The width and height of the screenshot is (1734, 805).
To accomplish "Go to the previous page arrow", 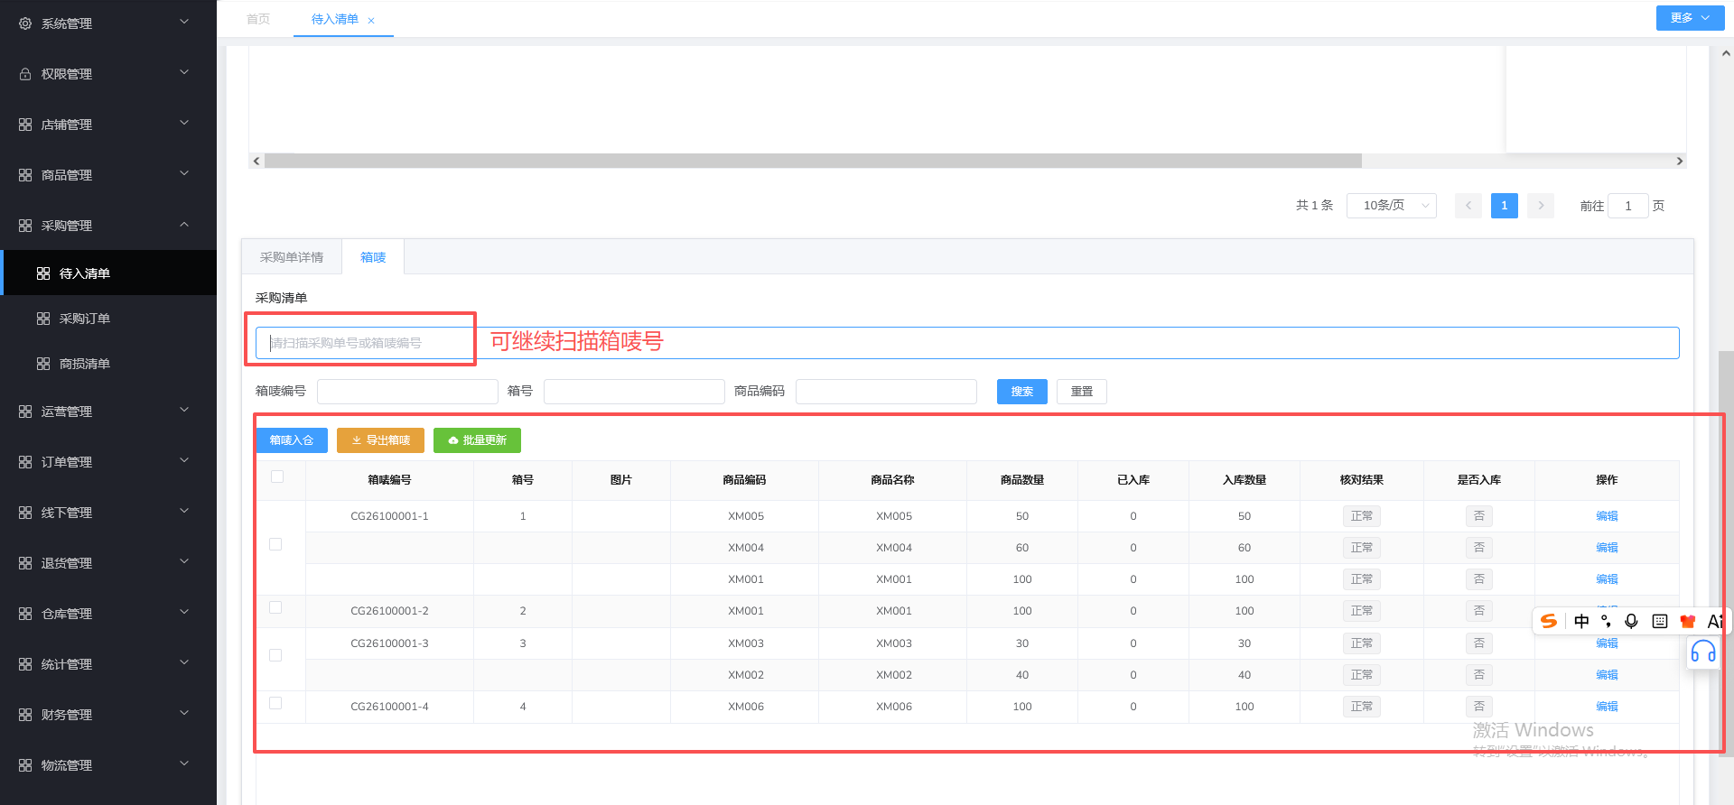I will (x=1468, y=206).
